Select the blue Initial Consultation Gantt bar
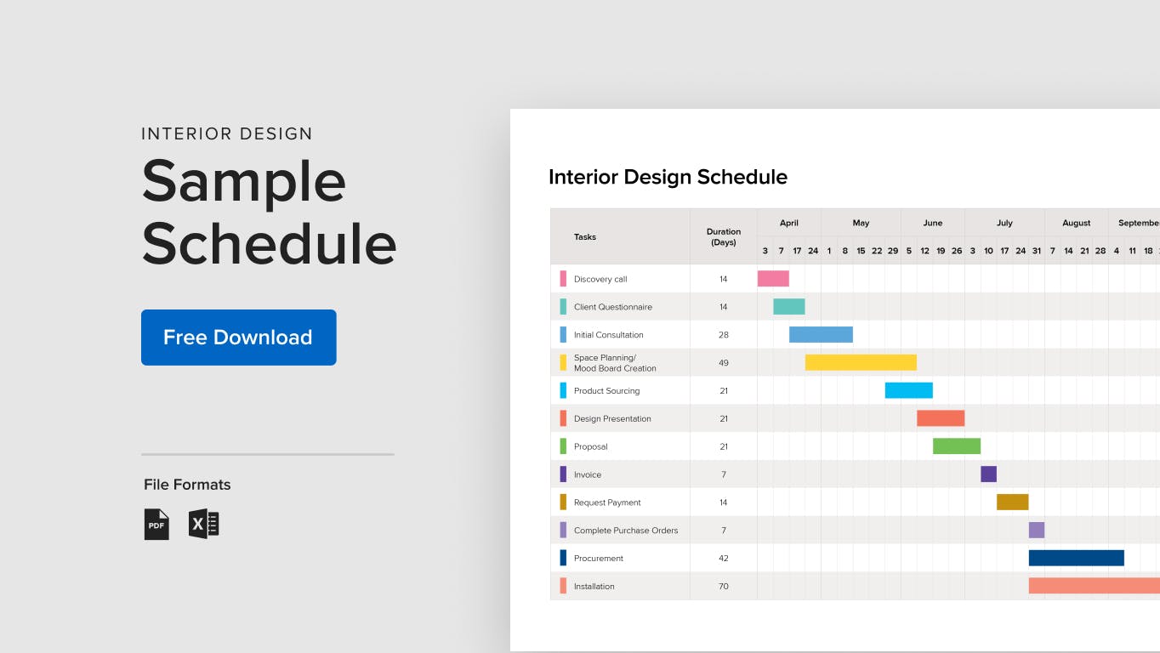The image size is (1160, 653). [x=821, y=335]
